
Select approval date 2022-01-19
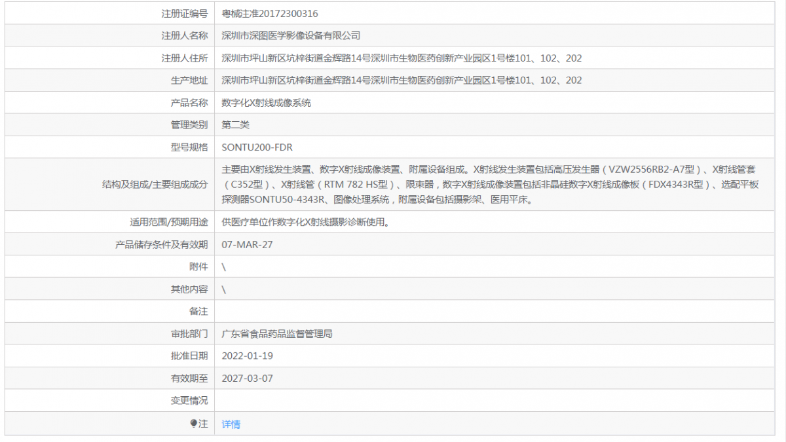tap(247, 356)
